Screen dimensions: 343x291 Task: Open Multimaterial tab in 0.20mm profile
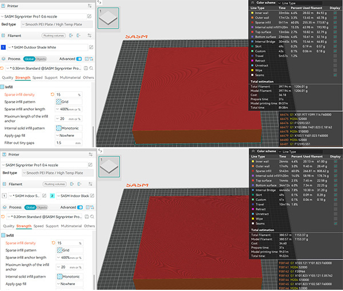point(71,226)
